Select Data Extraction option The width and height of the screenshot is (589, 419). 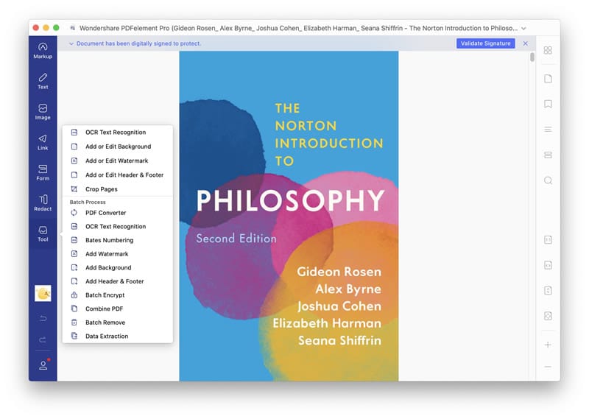(x=118, y=337)
